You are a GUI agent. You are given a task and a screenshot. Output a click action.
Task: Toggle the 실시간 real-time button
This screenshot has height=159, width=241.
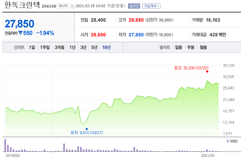[134, 6]
